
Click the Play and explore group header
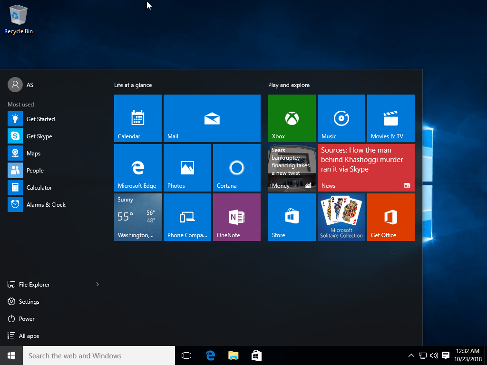tap(289, 85)
